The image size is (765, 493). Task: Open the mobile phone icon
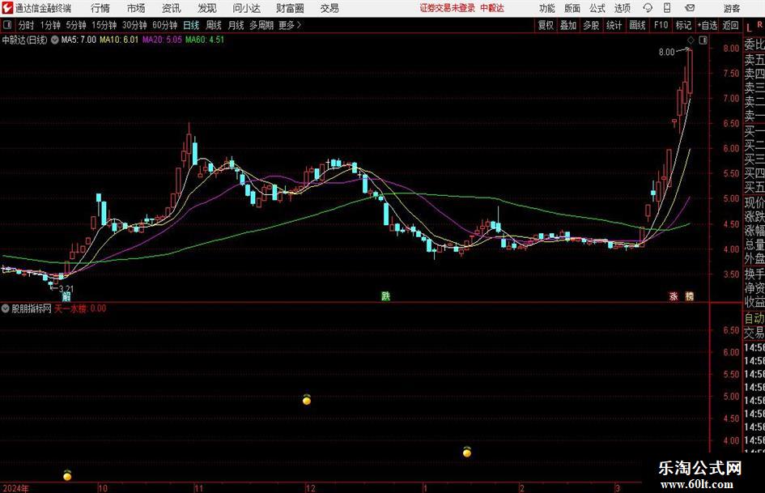[667, 8]
